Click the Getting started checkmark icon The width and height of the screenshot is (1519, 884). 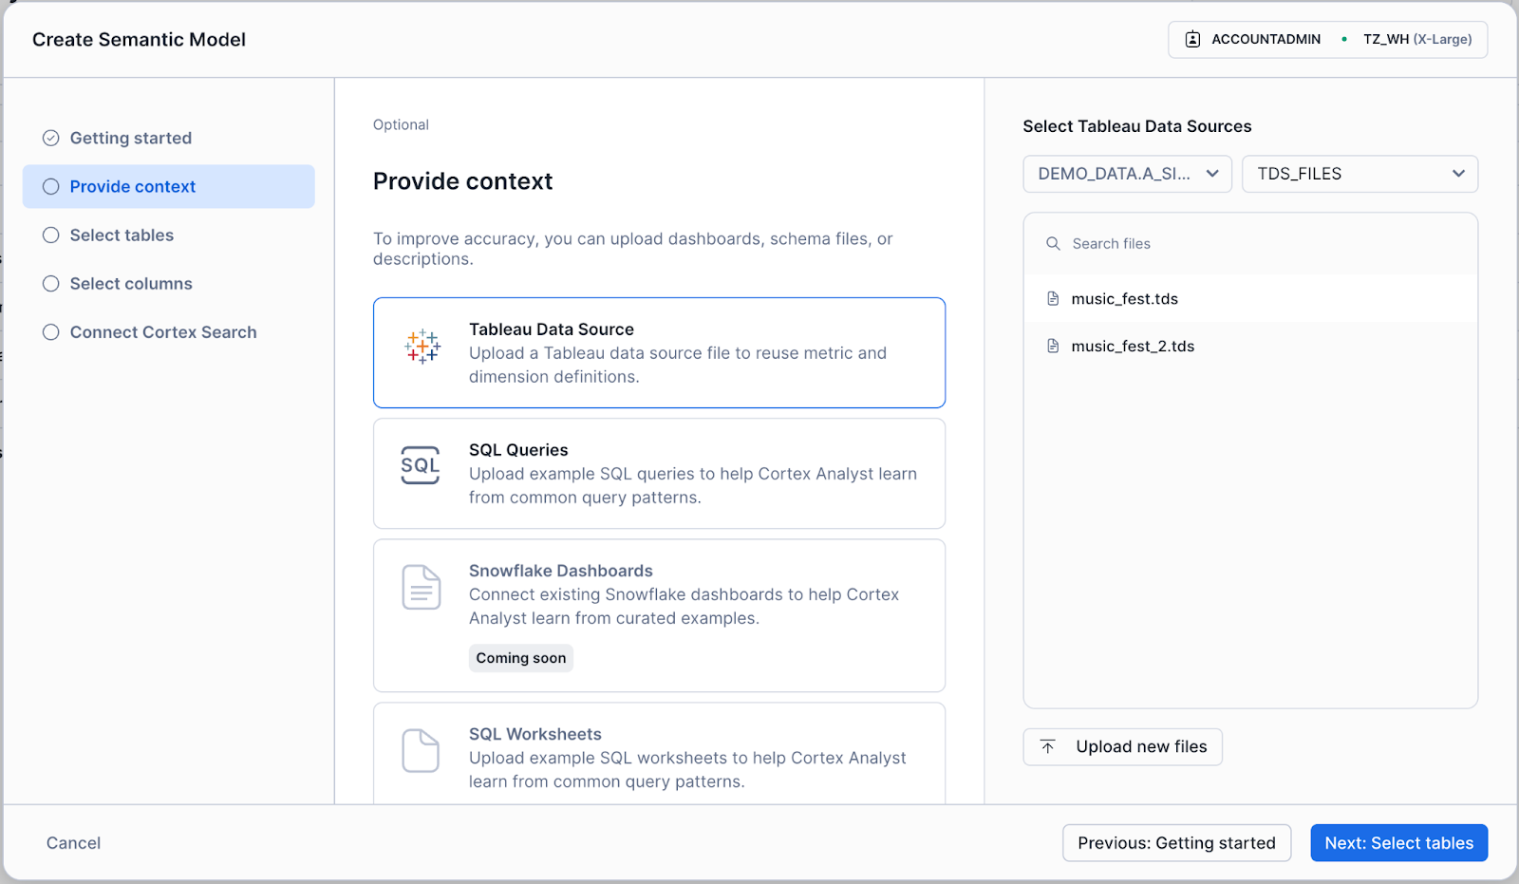pos(51,139)
